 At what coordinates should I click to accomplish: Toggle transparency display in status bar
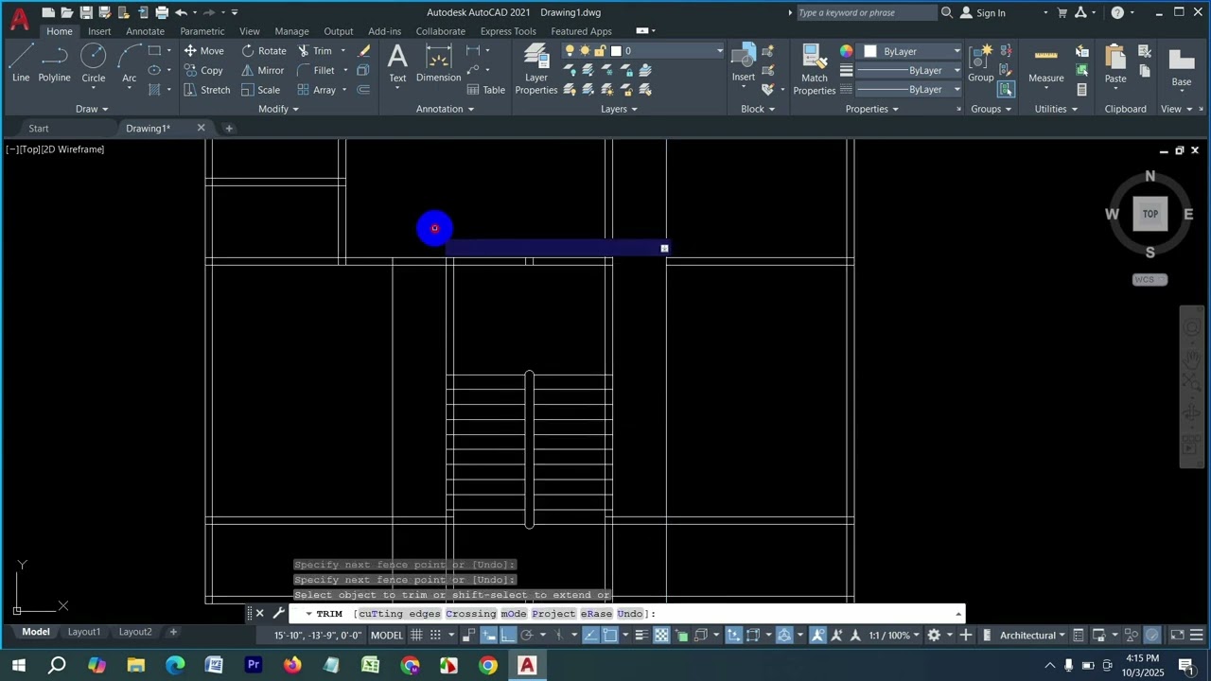661,635
